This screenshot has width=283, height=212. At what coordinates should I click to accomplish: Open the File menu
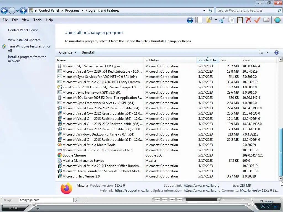5,20
